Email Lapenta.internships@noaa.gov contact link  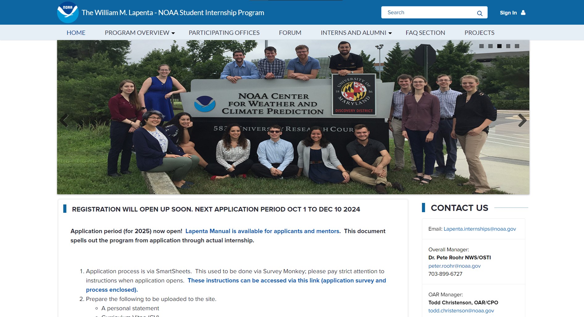(x=480, y=229)
